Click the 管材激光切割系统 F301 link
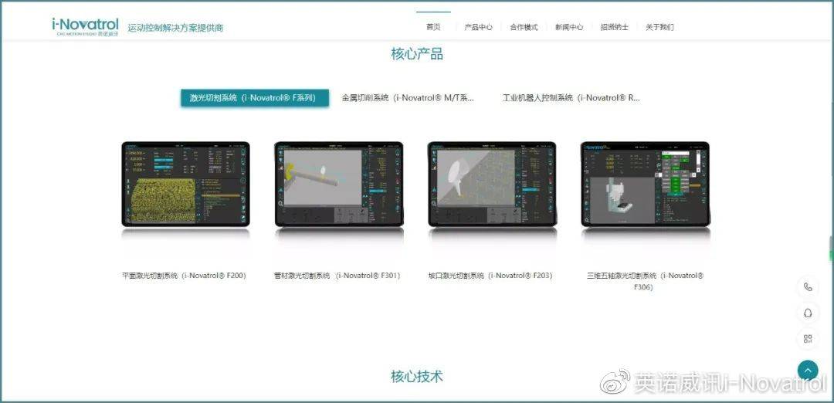 click(x=337, y=276)
